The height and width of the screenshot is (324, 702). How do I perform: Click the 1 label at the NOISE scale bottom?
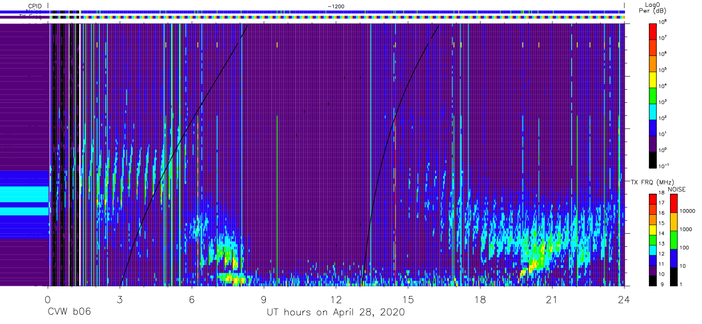[681, 284]
